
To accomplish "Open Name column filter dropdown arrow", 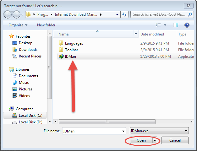I will coord(136,34).
